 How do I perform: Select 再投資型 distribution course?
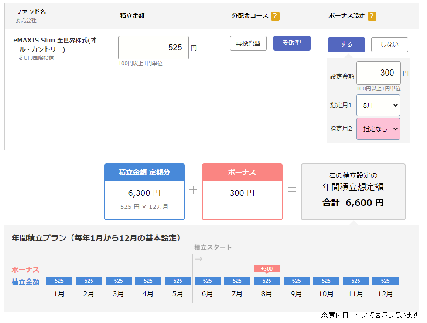(x=248, y=43)
